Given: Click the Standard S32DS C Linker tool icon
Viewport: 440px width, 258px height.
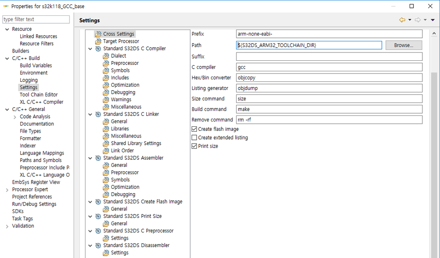Looking at the screenshot, I should [98, 114].
